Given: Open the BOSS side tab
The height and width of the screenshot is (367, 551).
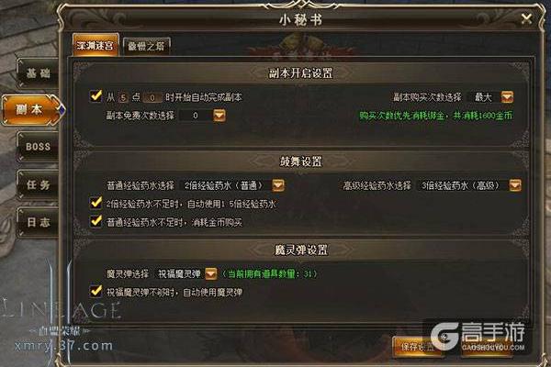Looking at the screenshot, I should click(x=38, y=147).
